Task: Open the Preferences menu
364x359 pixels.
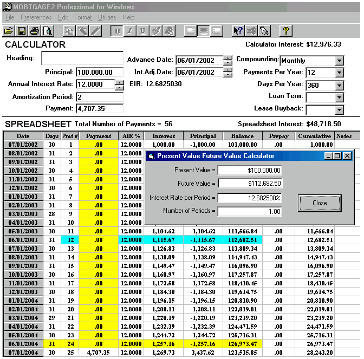Action: [36, 17]
